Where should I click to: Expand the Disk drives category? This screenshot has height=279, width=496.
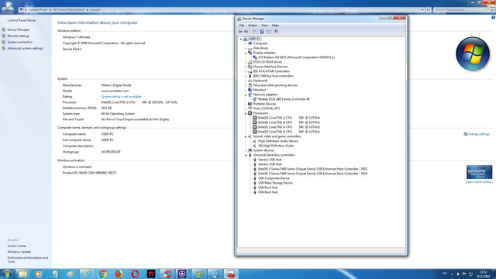coord(246,48)
